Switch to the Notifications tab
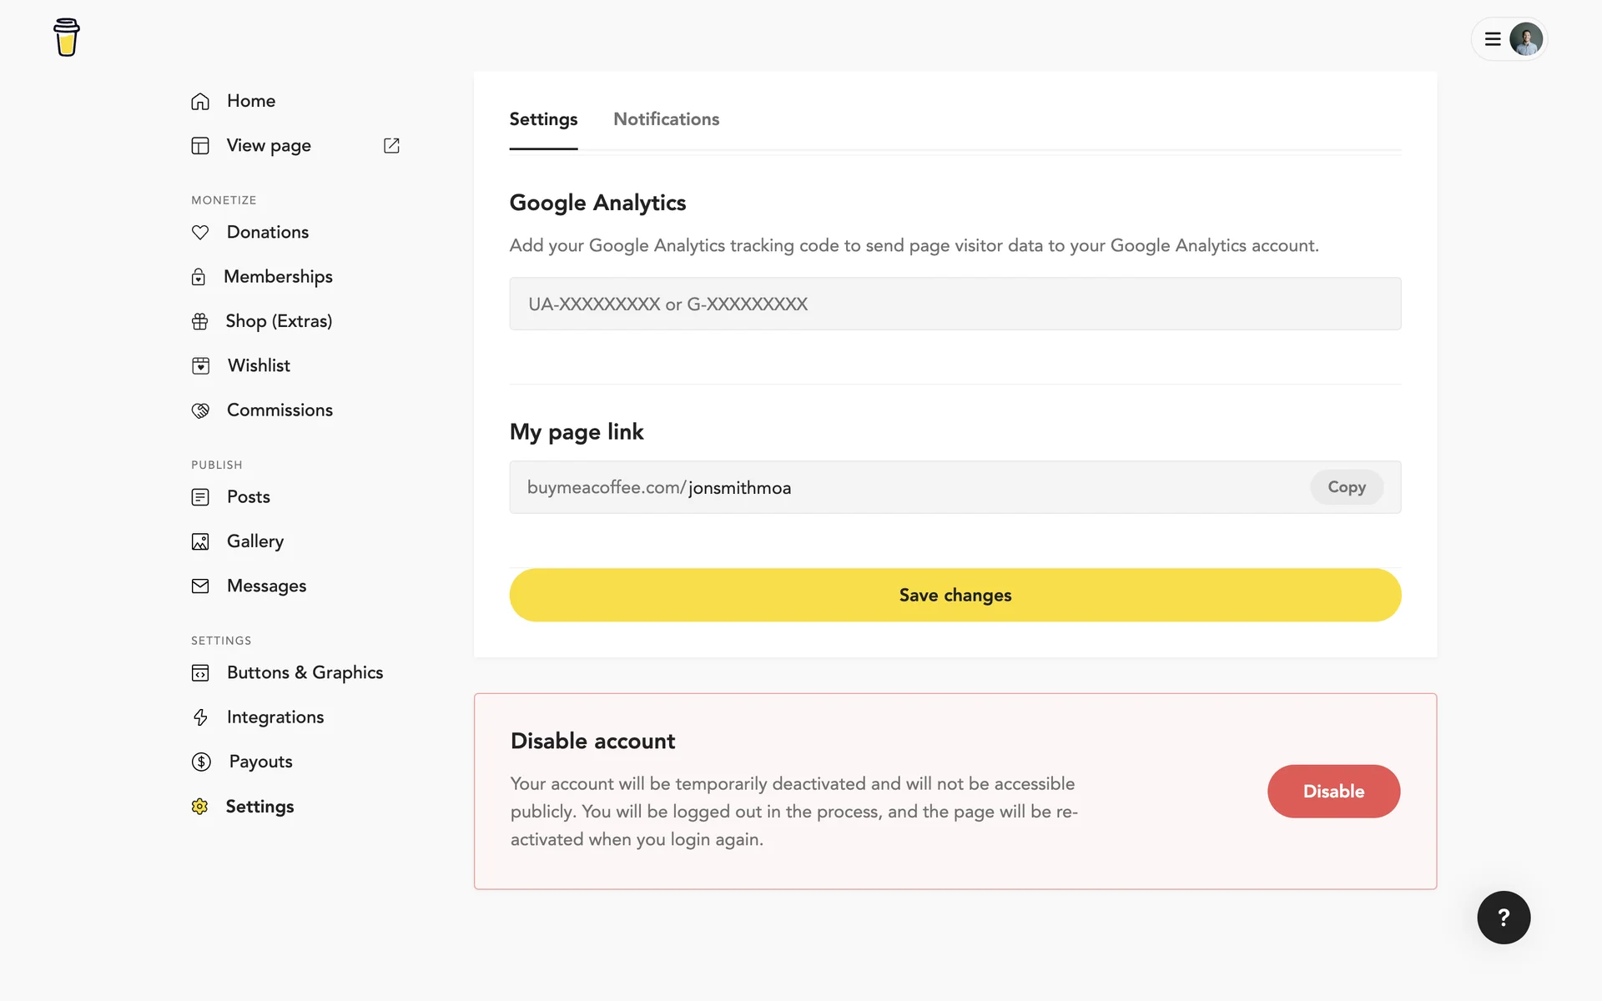Viewport: 1602px width, 1001px height. 666,119
